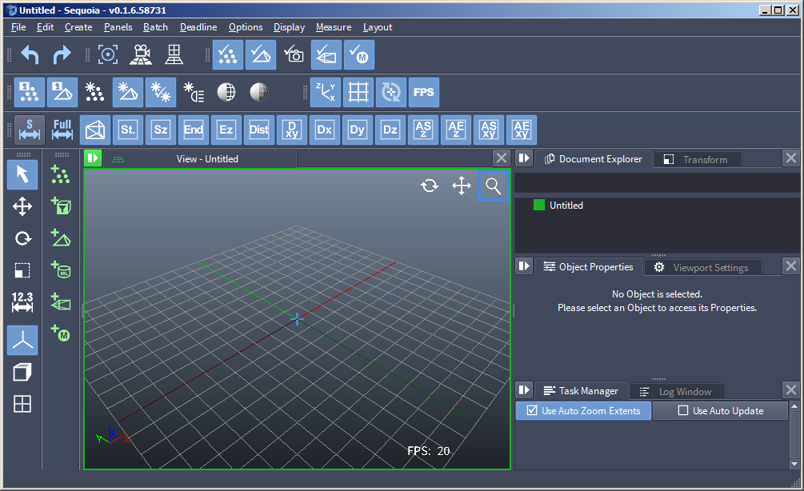Select the Untitled document entry
Image resolution: width=804 pixels, height=491 pixels.
coord(566,205)
